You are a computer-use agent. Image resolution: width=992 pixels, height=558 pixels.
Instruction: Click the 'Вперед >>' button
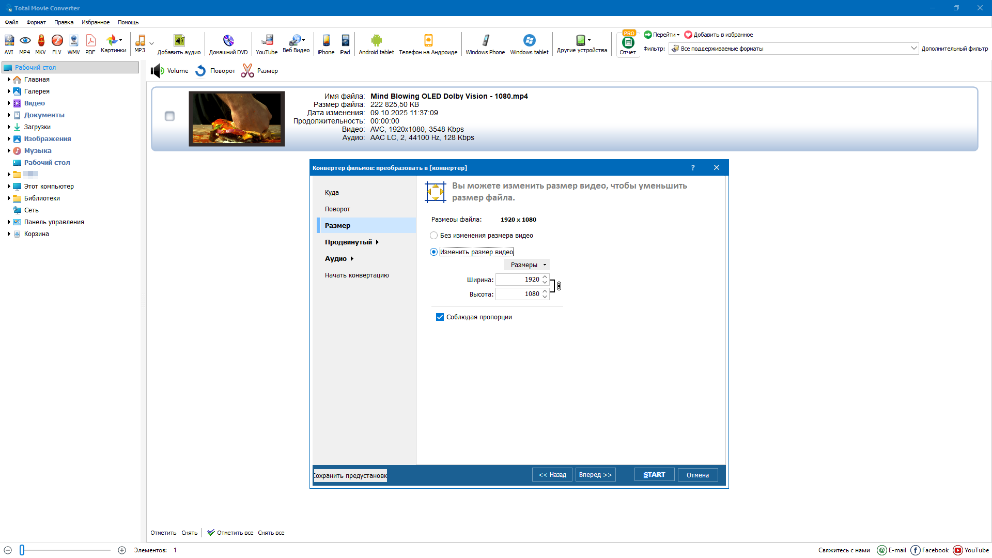(595, 475)
